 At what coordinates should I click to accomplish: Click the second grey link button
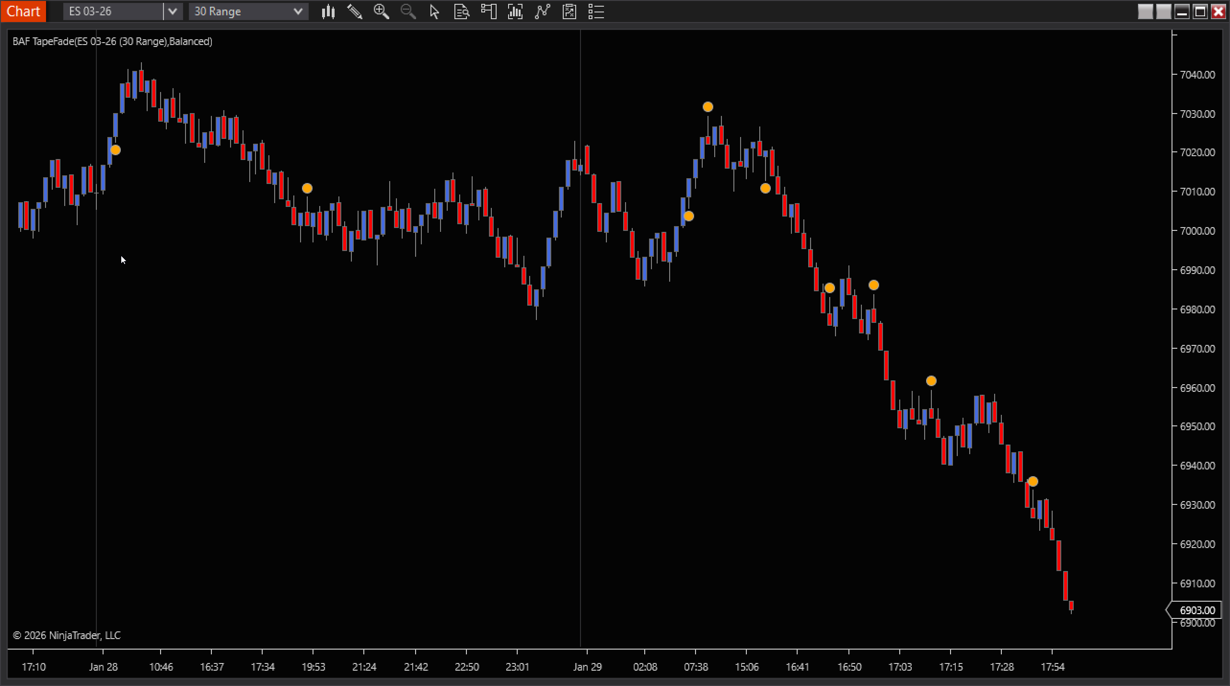point(1164,11)
